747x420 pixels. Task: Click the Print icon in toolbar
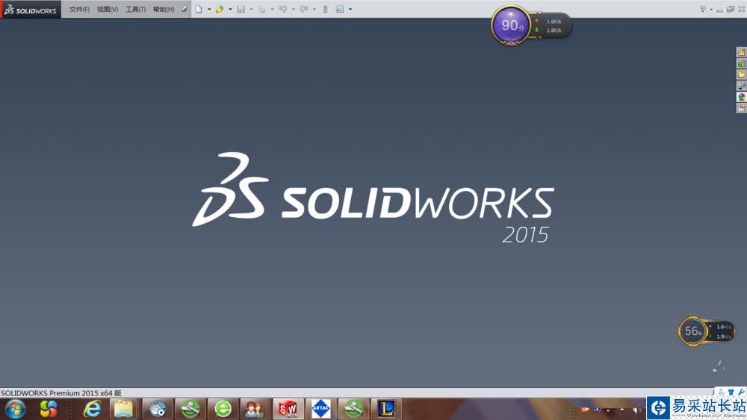[261, 9]
